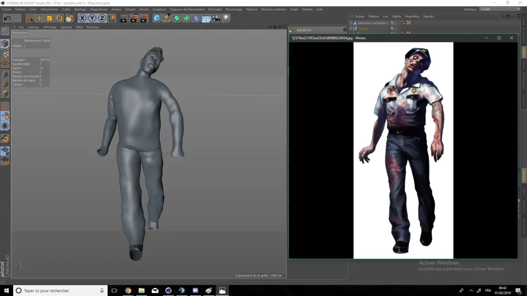Screen dimensions: 527x296
Task: Click the Task View taskbar icon
Action: (114, 290)
